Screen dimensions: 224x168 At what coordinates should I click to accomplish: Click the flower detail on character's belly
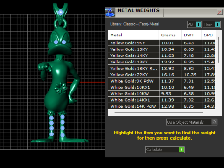tap(61, 88)
